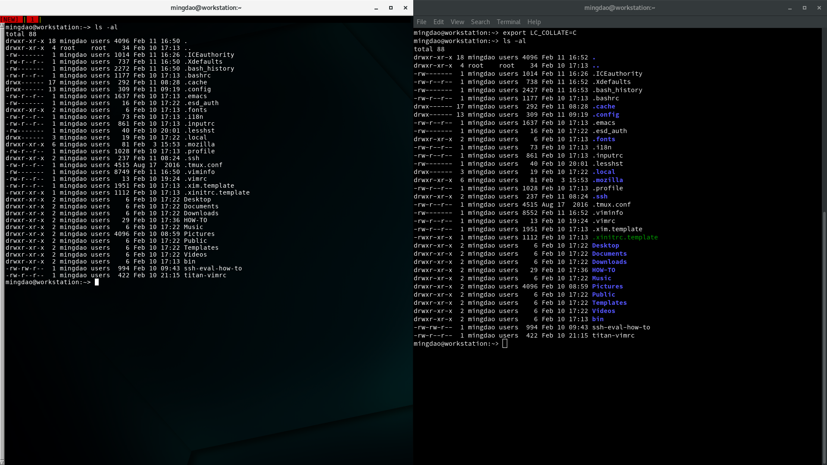This screenshot has width=827, height=465.
Task: Click Pictures entry in left terminal
Action: 200,234
